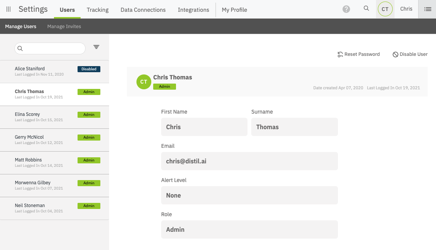Image resolution: width=436 pixels, height=250 pixels.
Task: Click the search magnifier in top bar
Action: tap(366, 8)
